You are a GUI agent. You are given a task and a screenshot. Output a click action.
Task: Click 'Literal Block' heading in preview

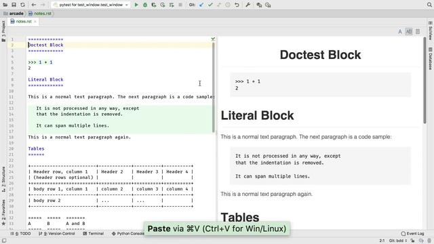[x=257, y=115]
